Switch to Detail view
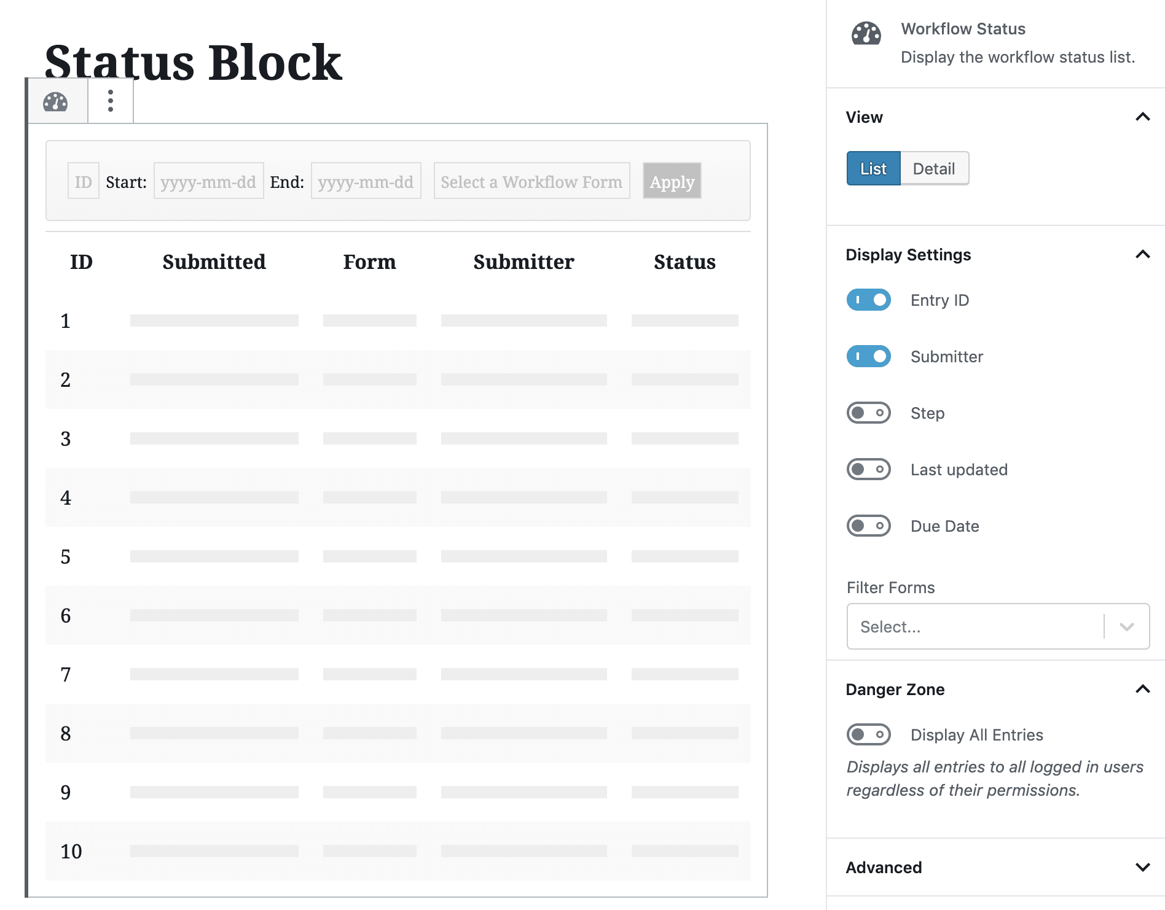The height and width of the screenshot is (910, 1165). click(x=934, y=168)
